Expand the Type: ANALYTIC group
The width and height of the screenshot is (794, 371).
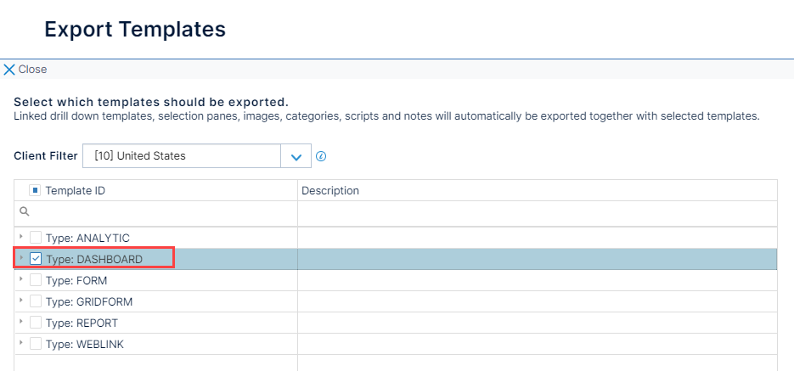pos(20,236)
